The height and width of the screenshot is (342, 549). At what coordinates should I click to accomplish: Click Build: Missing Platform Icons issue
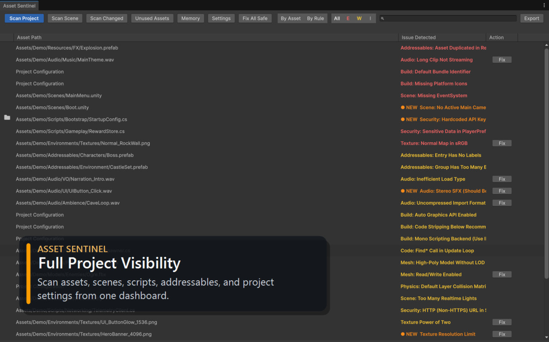click(x=434, y=84)
